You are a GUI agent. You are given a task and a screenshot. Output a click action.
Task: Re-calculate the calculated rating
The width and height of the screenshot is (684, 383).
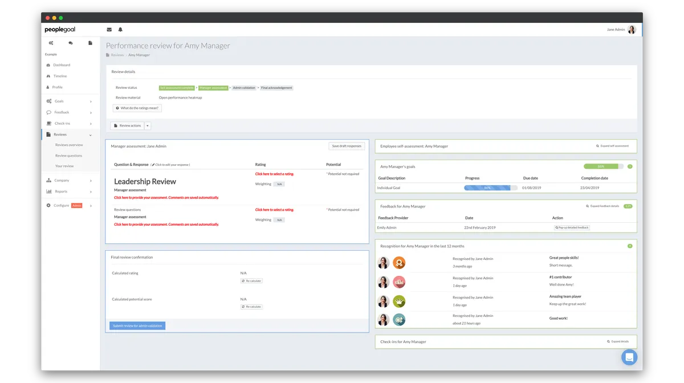(x=251, y=281)
